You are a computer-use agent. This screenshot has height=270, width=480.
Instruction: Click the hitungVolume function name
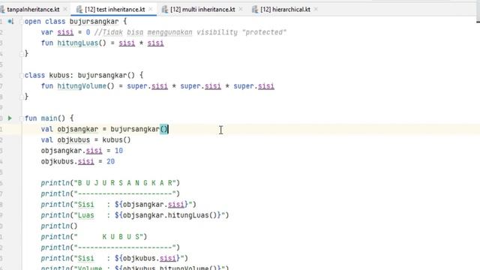click(82, 86)
